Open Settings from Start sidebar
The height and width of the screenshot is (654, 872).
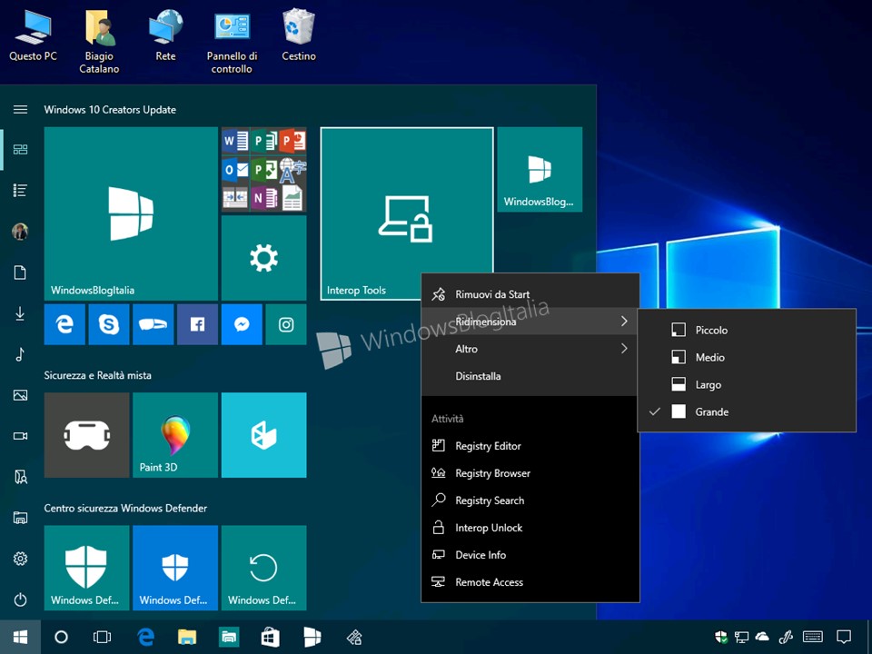pyautogui.click(x=20, y=559)
